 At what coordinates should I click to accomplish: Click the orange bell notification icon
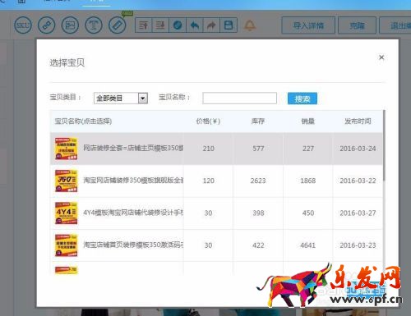250,25
